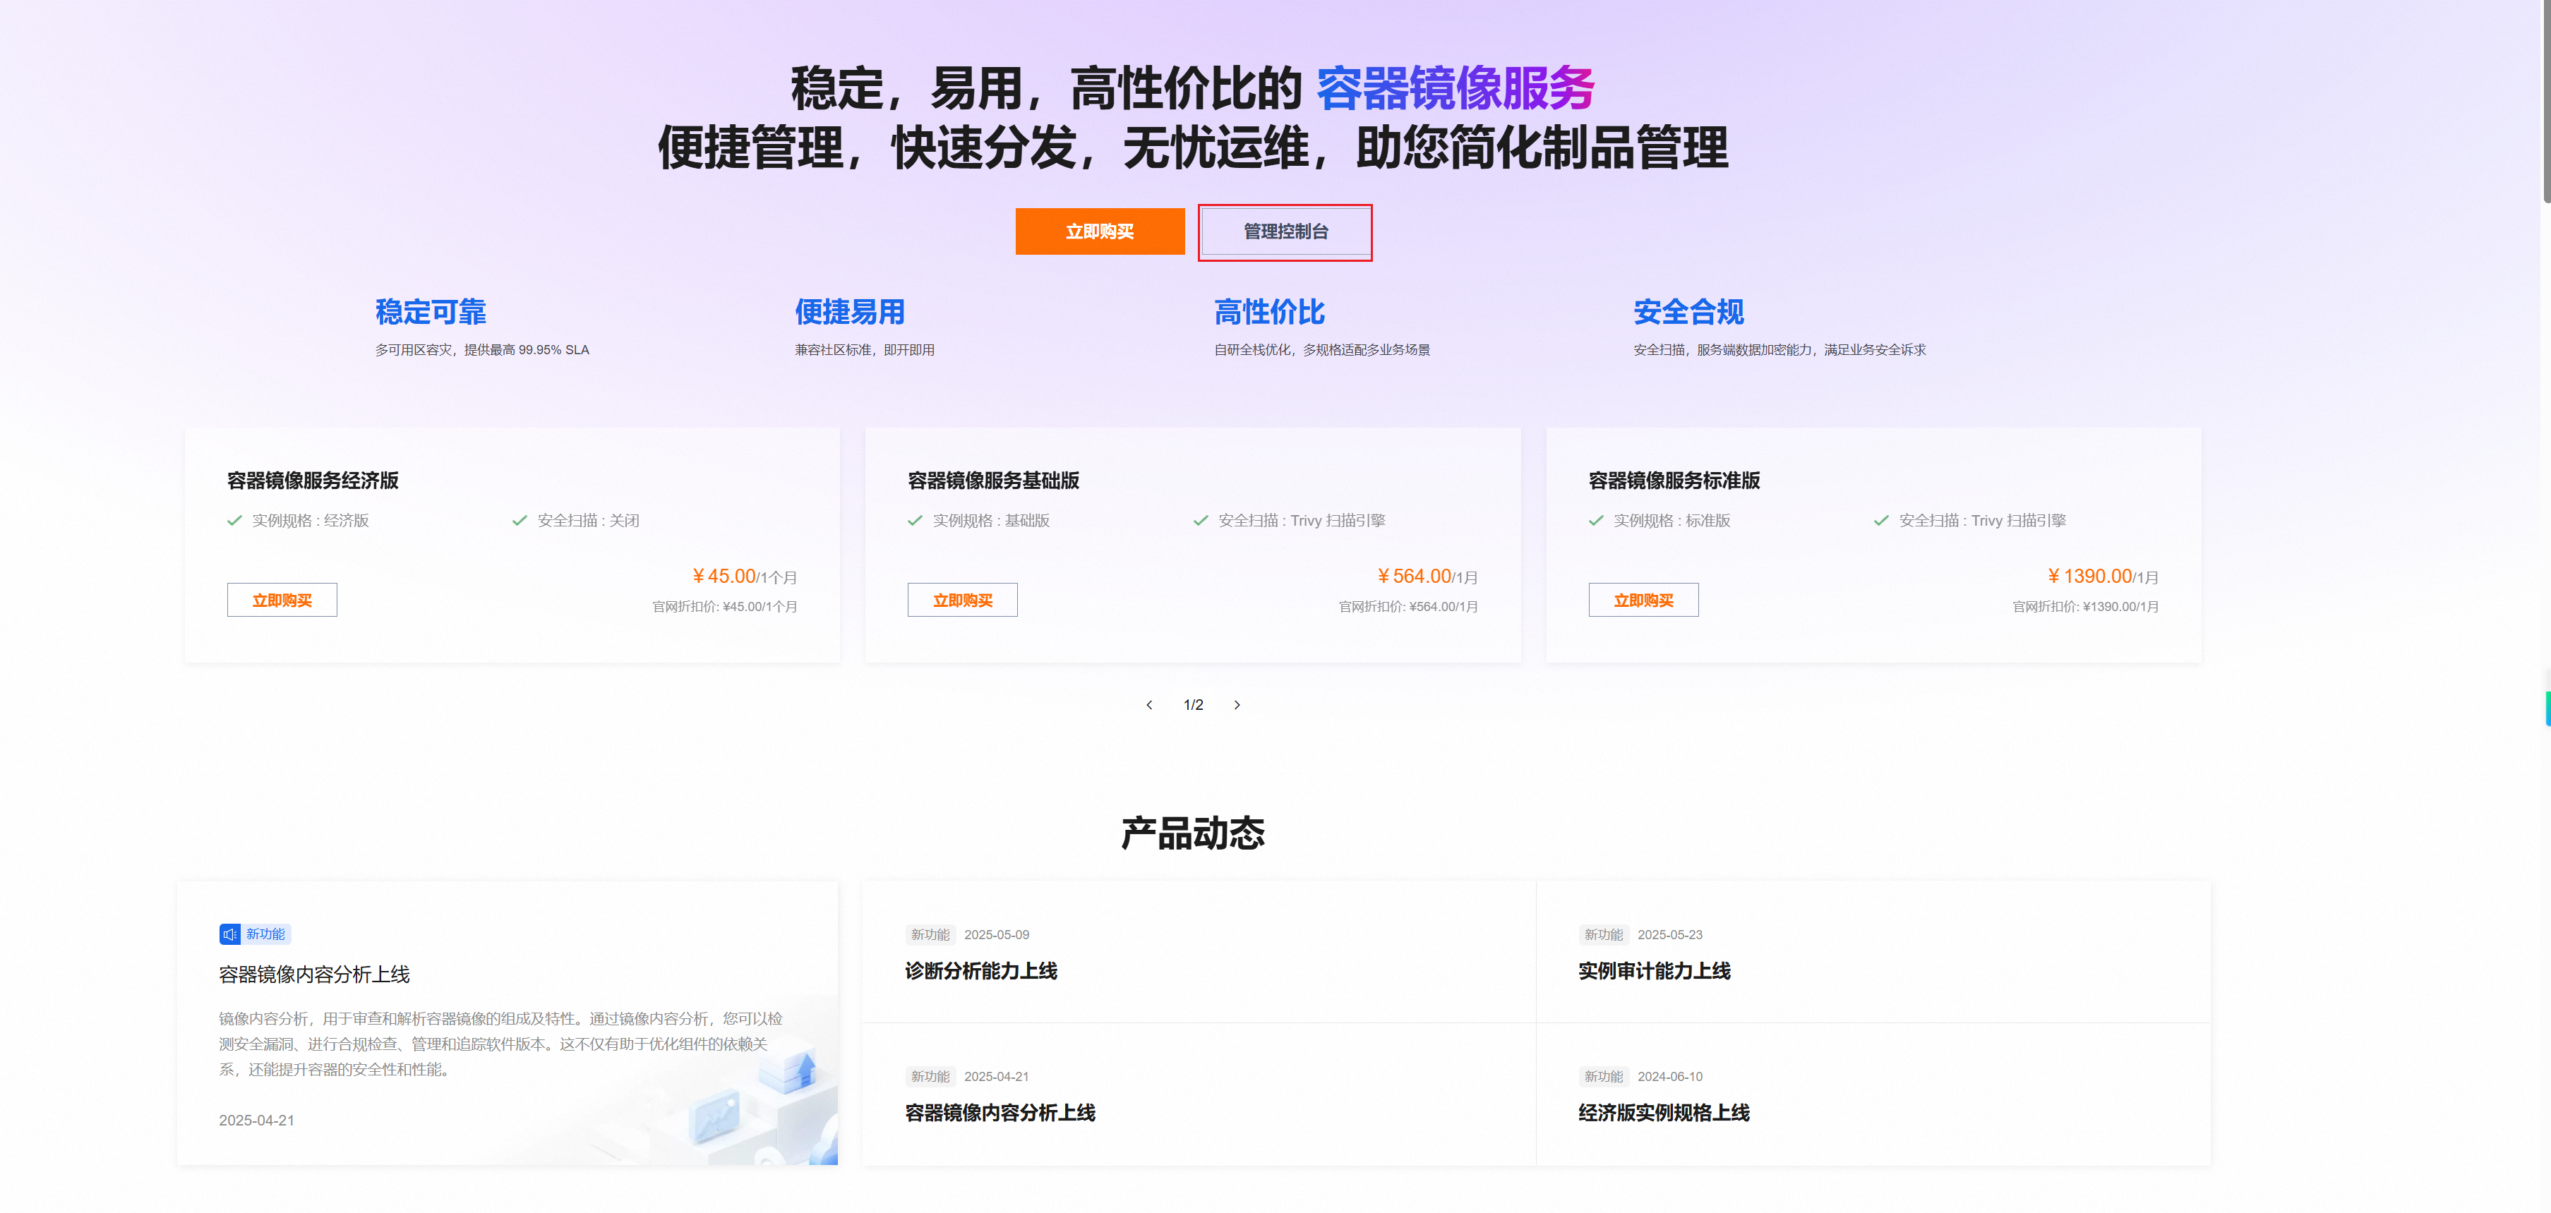Screen dimensions: 2551x1213
Task: Click the 安全合规 feature heading
Action: pyautogui.click(x=1688, y=313)
